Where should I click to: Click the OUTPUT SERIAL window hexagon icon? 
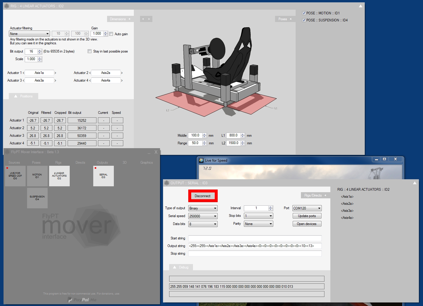(166, 183)
